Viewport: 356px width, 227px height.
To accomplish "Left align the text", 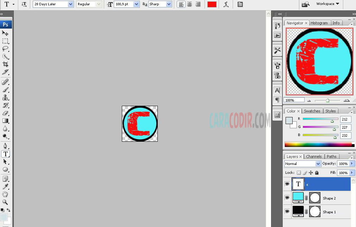I will pos(181,4).
